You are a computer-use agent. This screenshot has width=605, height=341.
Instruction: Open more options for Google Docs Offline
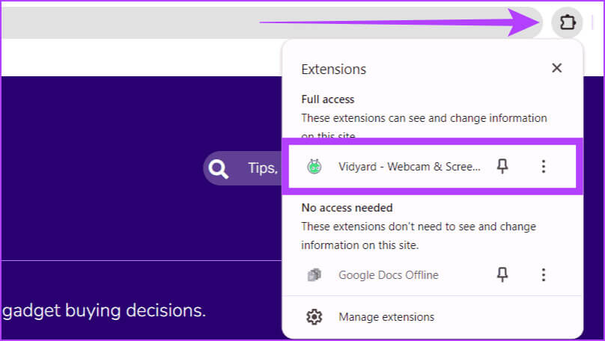tap(544, 274)
